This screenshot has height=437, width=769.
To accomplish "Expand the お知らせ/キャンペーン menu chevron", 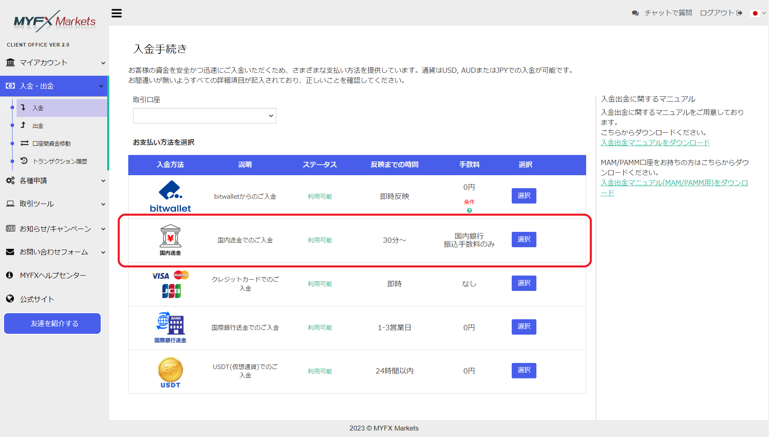I will tap(103, 229).
